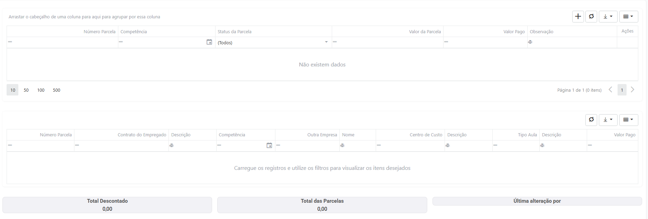The height and width of the screenshot is (219, 648).
Task: Set page size to 50
Action: [26, 90]
